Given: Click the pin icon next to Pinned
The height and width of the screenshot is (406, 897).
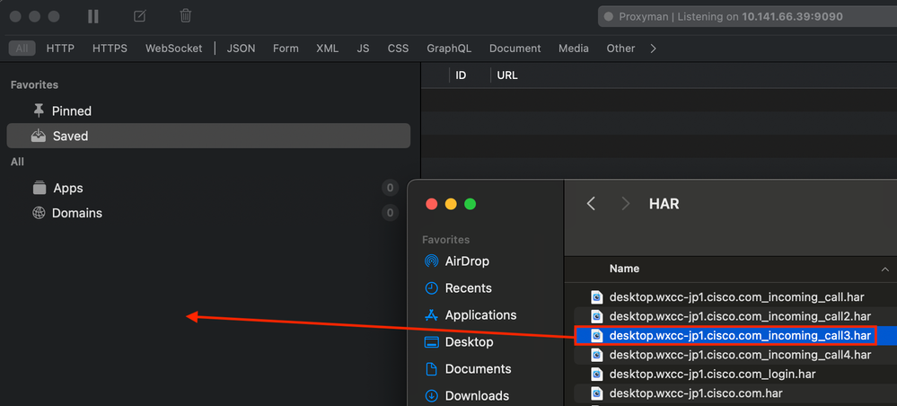Looking at the screenshot, I should pyautogui.click(x=39, y=110).
